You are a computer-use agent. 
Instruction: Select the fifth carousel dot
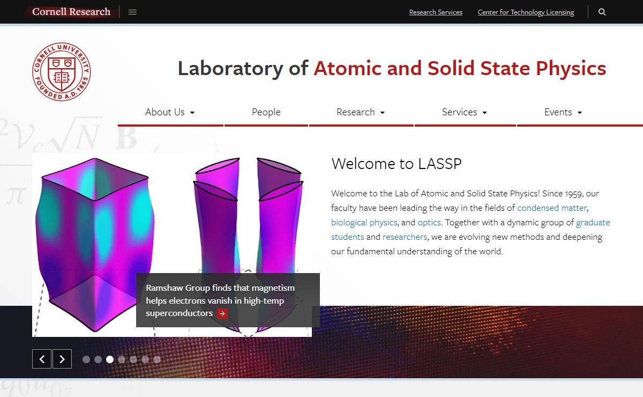pyautogui.click(x=133, y=359)
